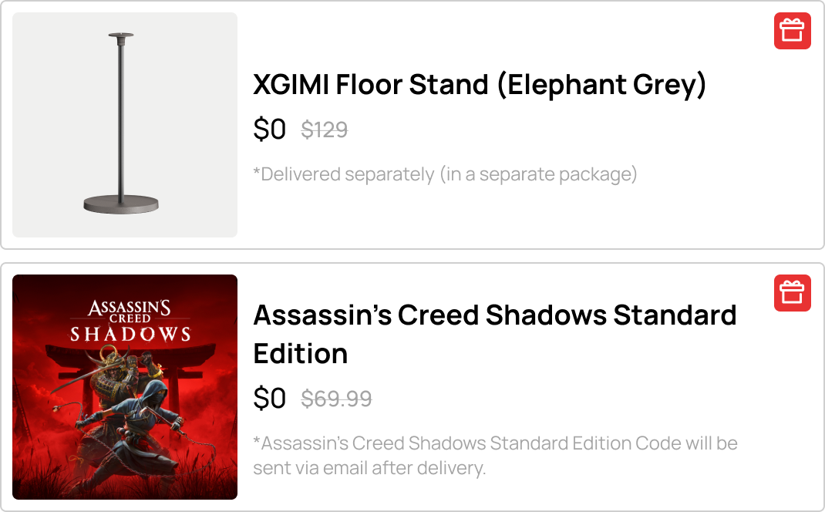
Task: Open the XGIMI Floor Stand product image
Action: point(125,125)
